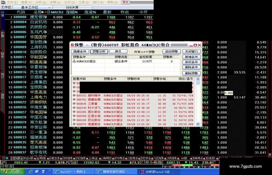Click the 新增条件 button
This screenshot has height=175, width=272.
click(x=191, y=57)
